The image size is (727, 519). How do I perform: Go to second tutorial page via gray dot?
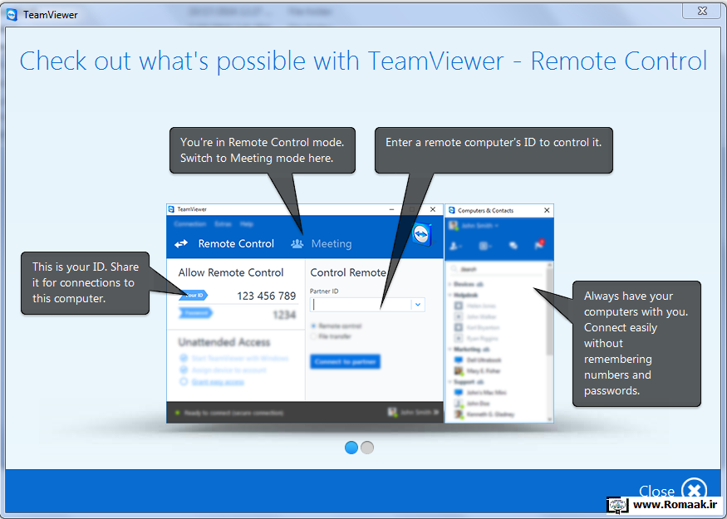point(367,448)
